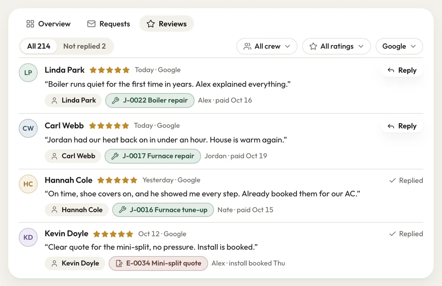Image resolution: width=442 pixels, height=286 pixels.
Task: Click the CW avatar
Action: coord(28,128)
